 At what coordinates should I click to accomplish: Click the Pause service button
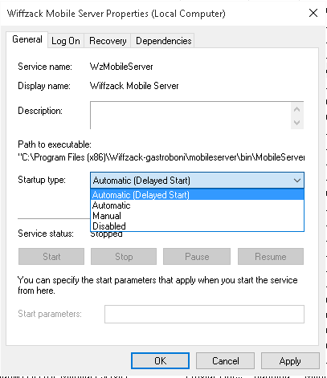[197, 257]
